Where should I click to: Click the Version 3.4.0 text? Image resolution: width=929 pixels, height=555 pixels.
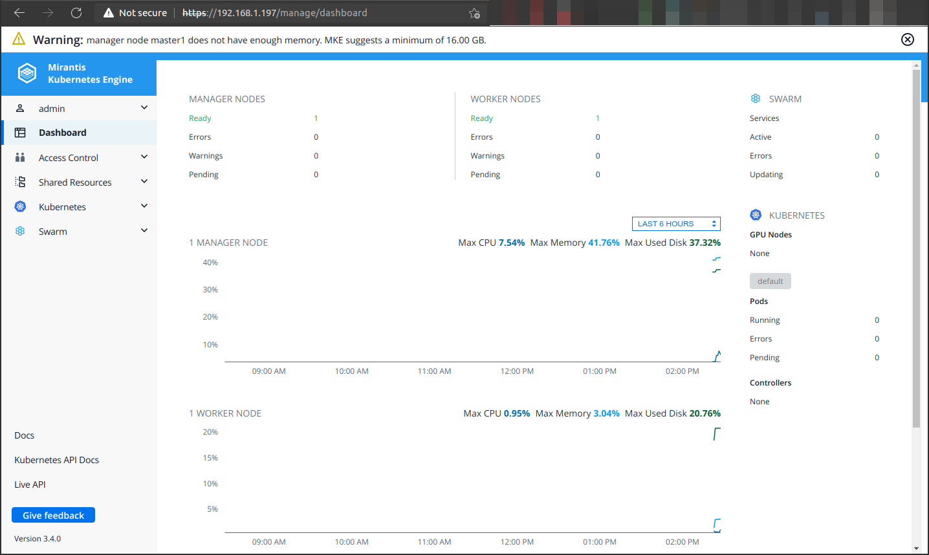coord(38,539)
